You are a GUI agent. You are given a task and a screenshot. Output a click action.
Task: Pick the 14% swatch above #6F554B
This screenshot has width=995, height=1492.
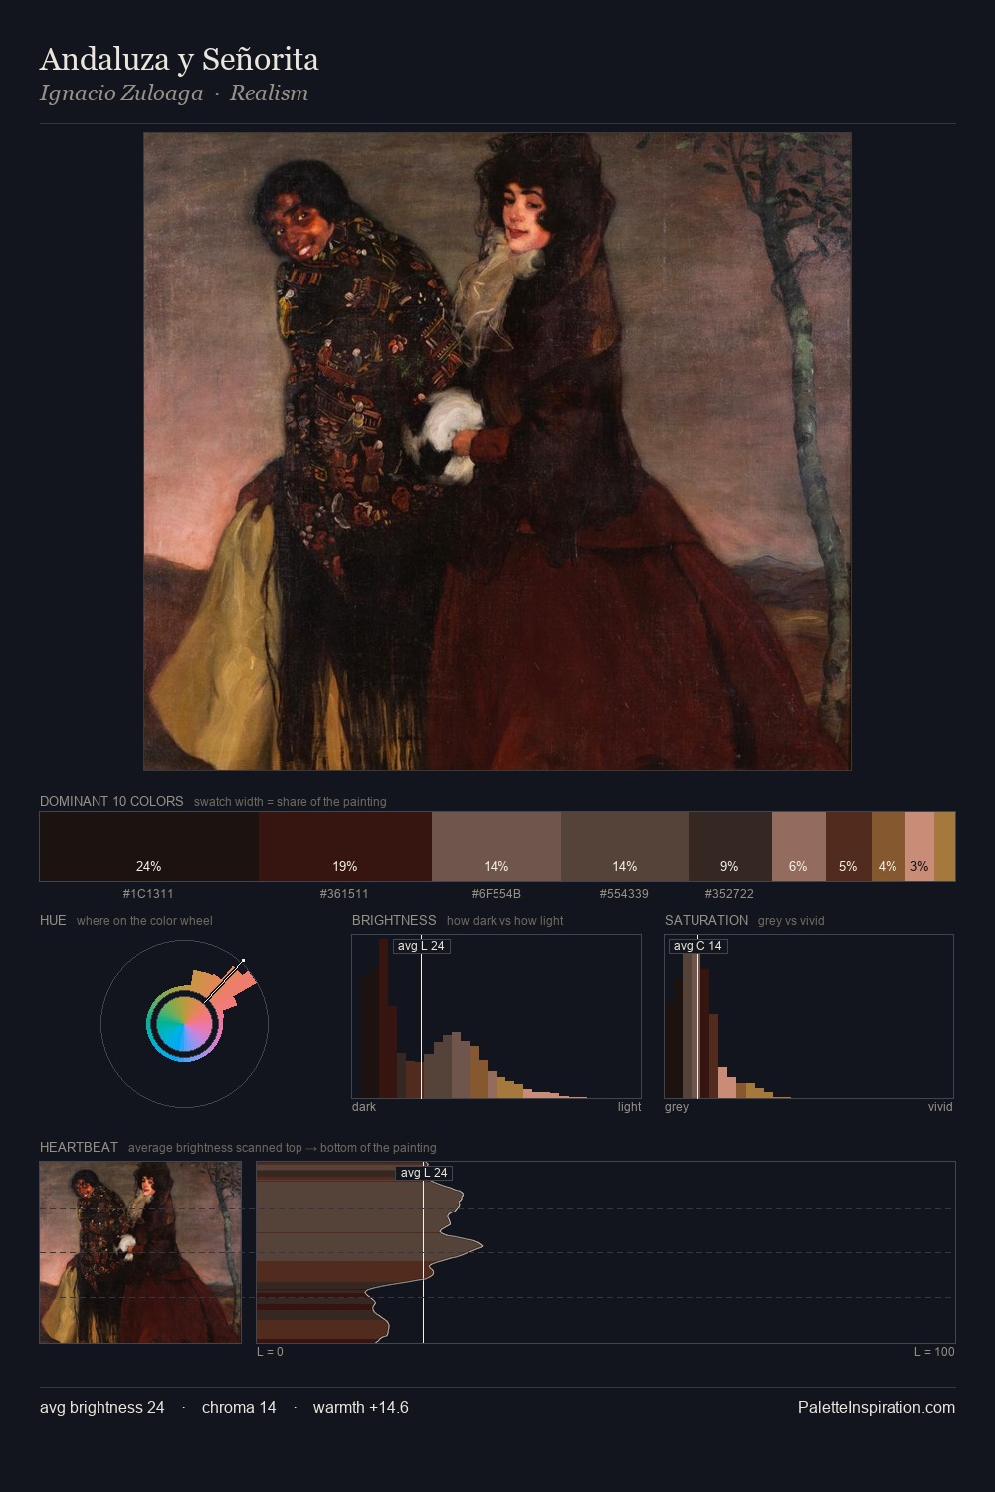tap(497, 846)
